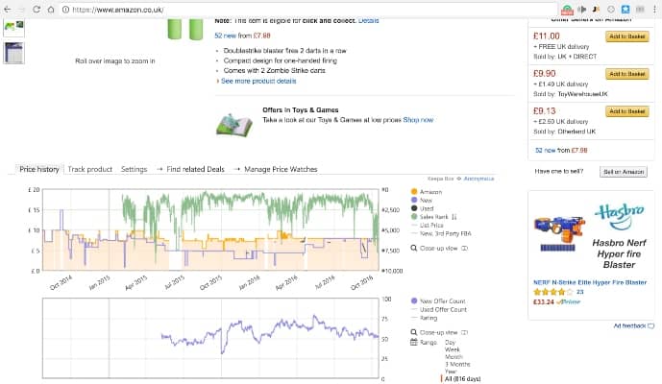Click the black boot extension icon
The width and height of the screenshot is (662, 384).
coord(596,10)
